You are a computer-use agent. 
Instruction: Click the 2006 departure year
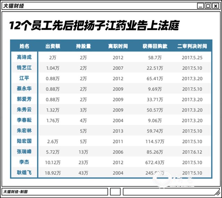point(118,152)
